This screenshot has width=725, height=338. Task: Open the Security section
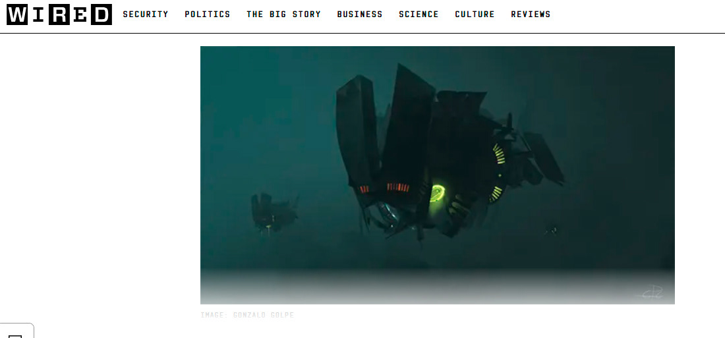point(146,14)
